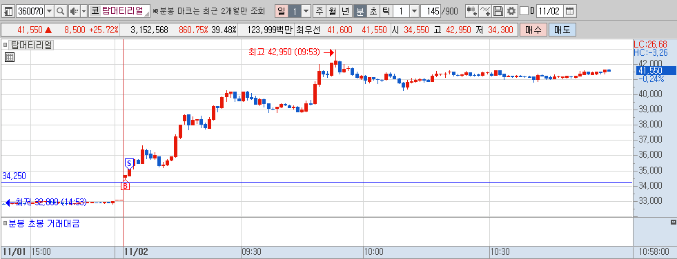Click the 코 market type button

95,11
